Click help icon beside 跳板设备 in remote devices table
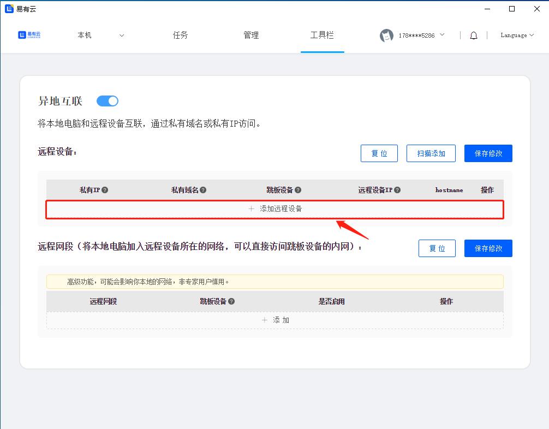549x429 pixels. point(298,190)
